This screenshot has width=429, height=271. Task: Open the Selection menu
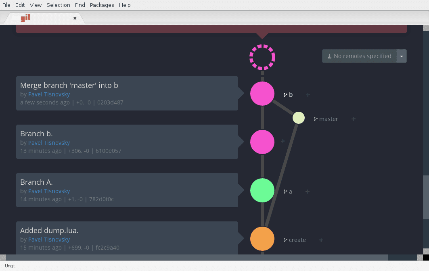click(58, 5)
